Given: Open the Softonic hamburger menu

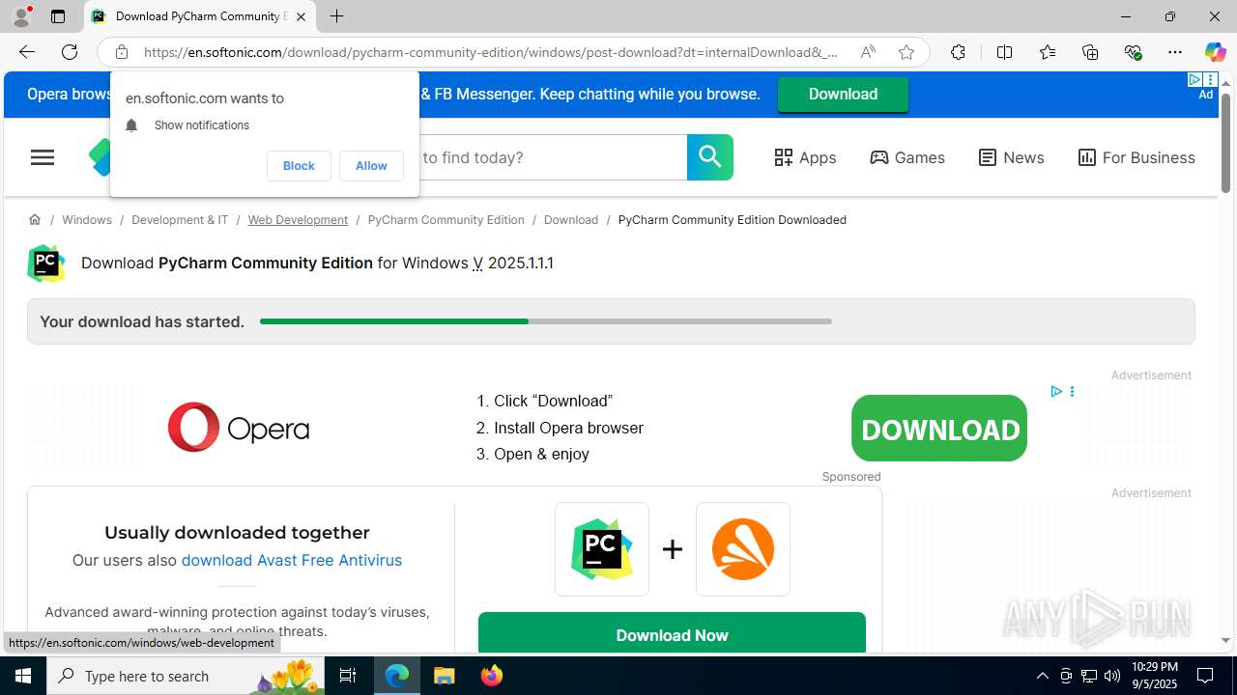Looking at the screenshot, I should (43, 157).
